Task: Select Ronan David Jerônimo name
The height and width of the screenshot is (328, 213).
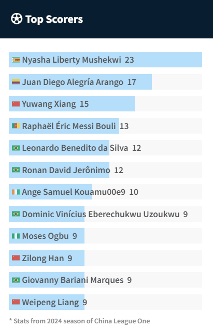Action: 66,170
